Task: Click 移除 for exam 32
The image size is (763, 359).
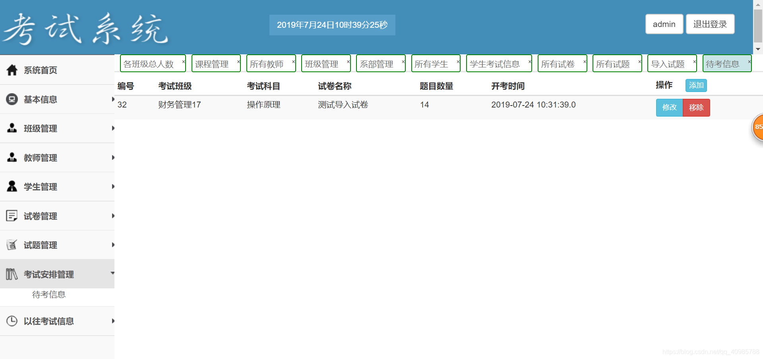Action: tap(696, 108)
